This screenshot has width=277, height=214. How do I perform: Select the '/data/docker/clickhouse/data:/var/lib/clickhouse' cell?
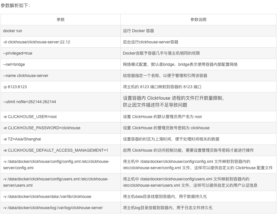coord(61,196)
